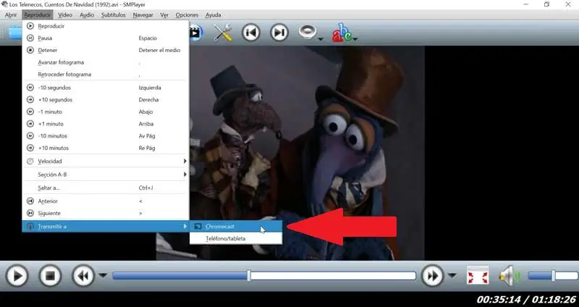Click the next track toolbar button
Image resolution: width=579 pixels, height=307 pixels.
279,33
